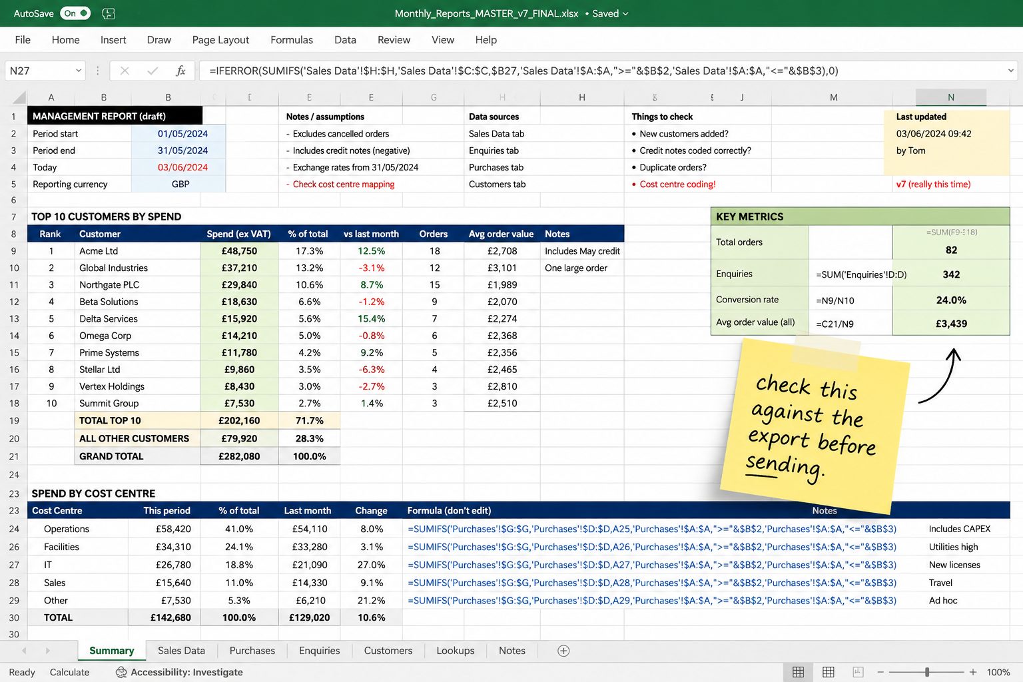Select row 19 header
The width and height of the screenshot is (1023, 682).
[x=14, y=421]
